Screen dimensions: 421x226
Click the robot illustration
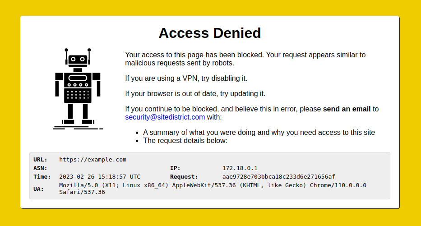(x=78, y=89)
